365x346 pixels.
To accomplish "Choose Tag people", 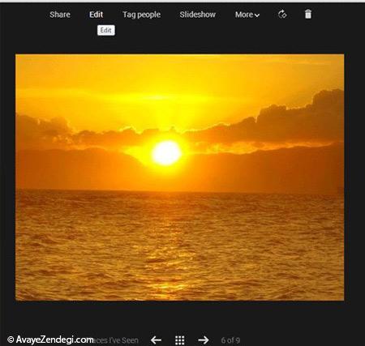I will (x=142, y=15).
